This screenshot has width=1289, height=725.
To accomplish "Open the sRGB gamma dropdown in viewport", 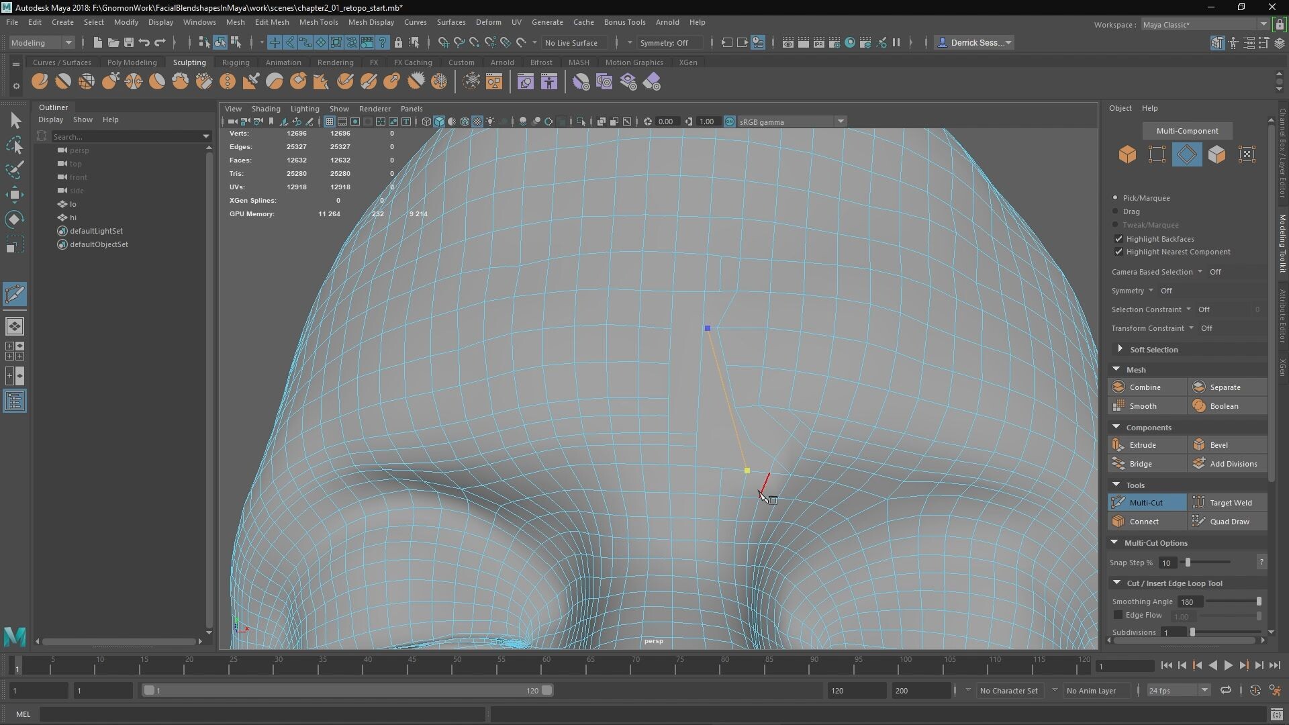I will [x=841, y=122].
